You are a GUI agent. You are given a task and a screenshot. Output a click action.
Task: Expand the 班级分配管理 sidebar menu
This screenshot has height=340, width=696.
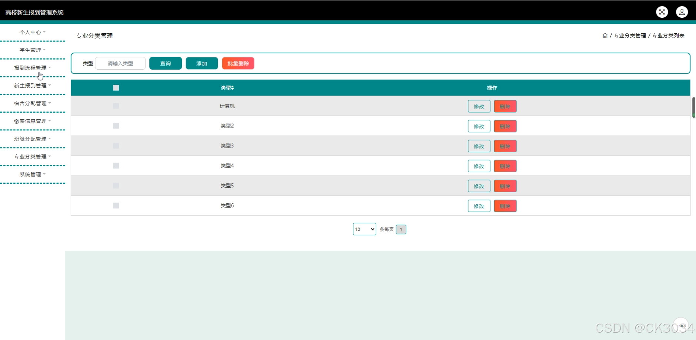click(x=33, y=139)
